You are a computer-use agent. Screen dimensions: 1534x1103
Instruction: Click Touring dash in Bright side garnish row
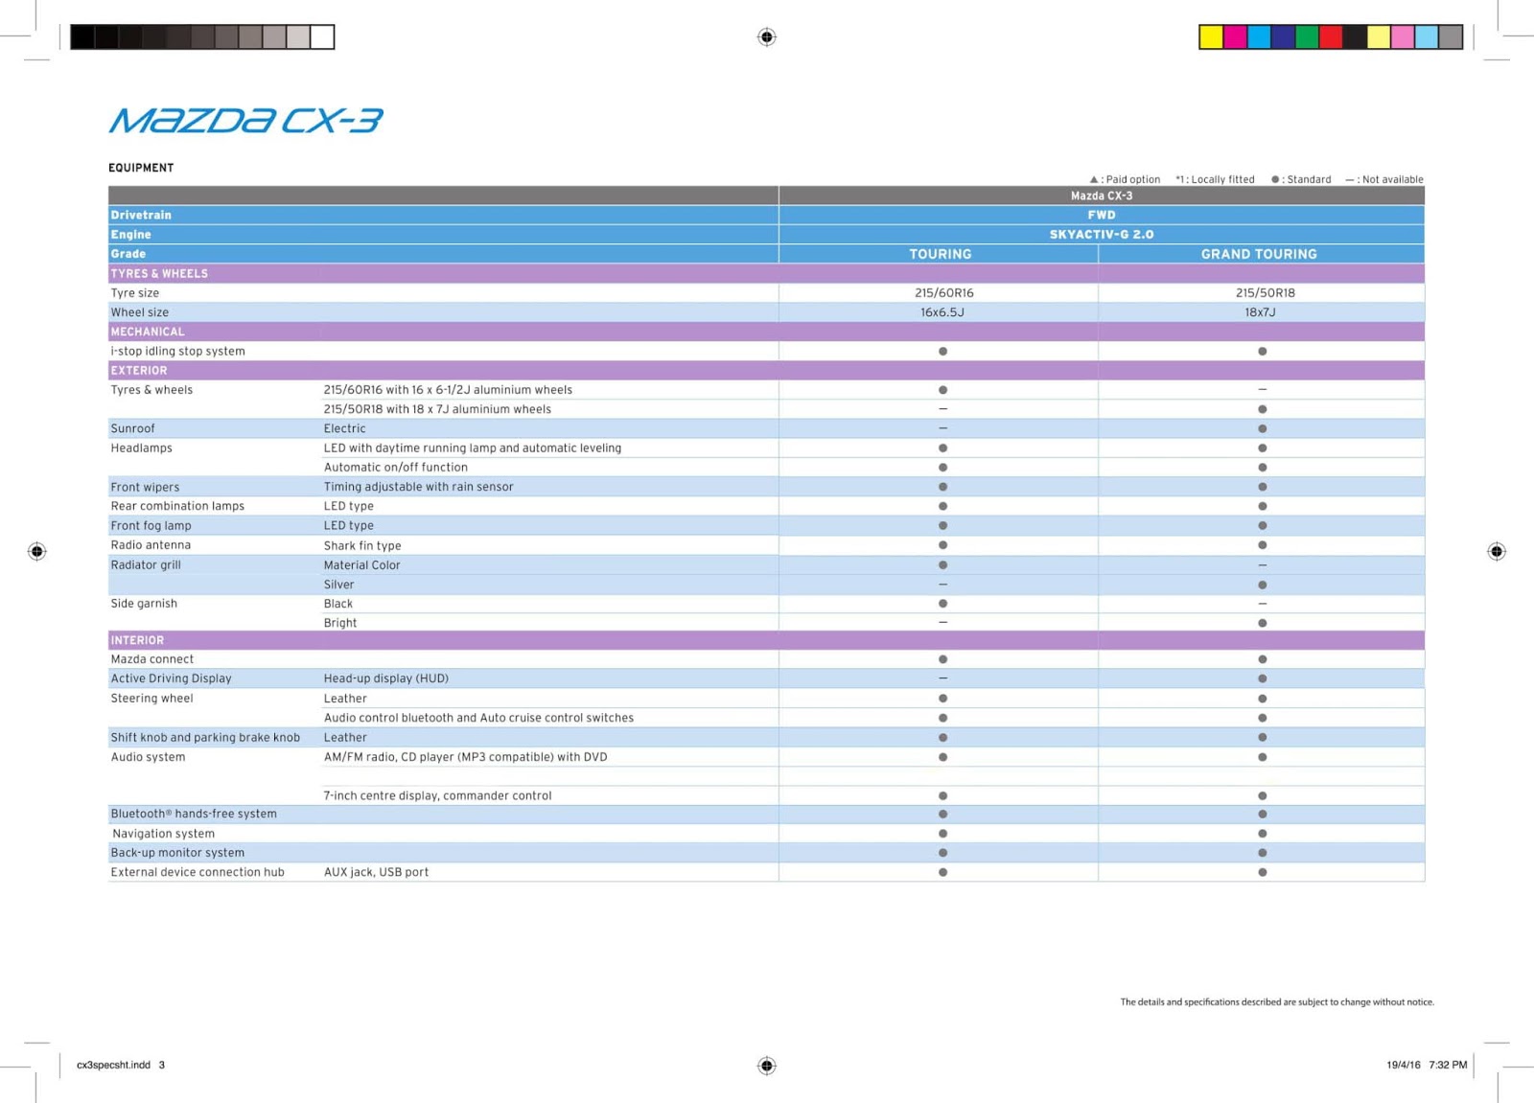coord(942,622)
